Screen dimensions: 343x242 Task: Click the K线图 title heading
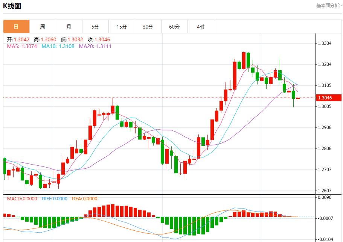pyautogui.click(x=12, y=6)
